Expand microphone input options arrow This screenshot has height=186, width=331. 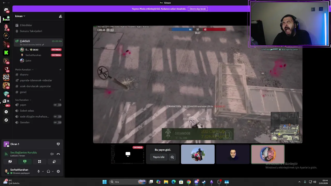click(43, 171)
